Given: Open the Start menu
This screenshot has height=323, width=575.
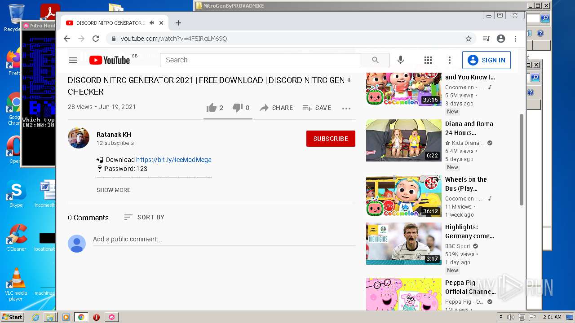Looking at the screenshot, I should 12,317.
